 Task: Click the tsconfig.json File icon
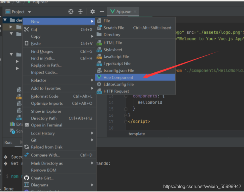(x=99, y=70)
